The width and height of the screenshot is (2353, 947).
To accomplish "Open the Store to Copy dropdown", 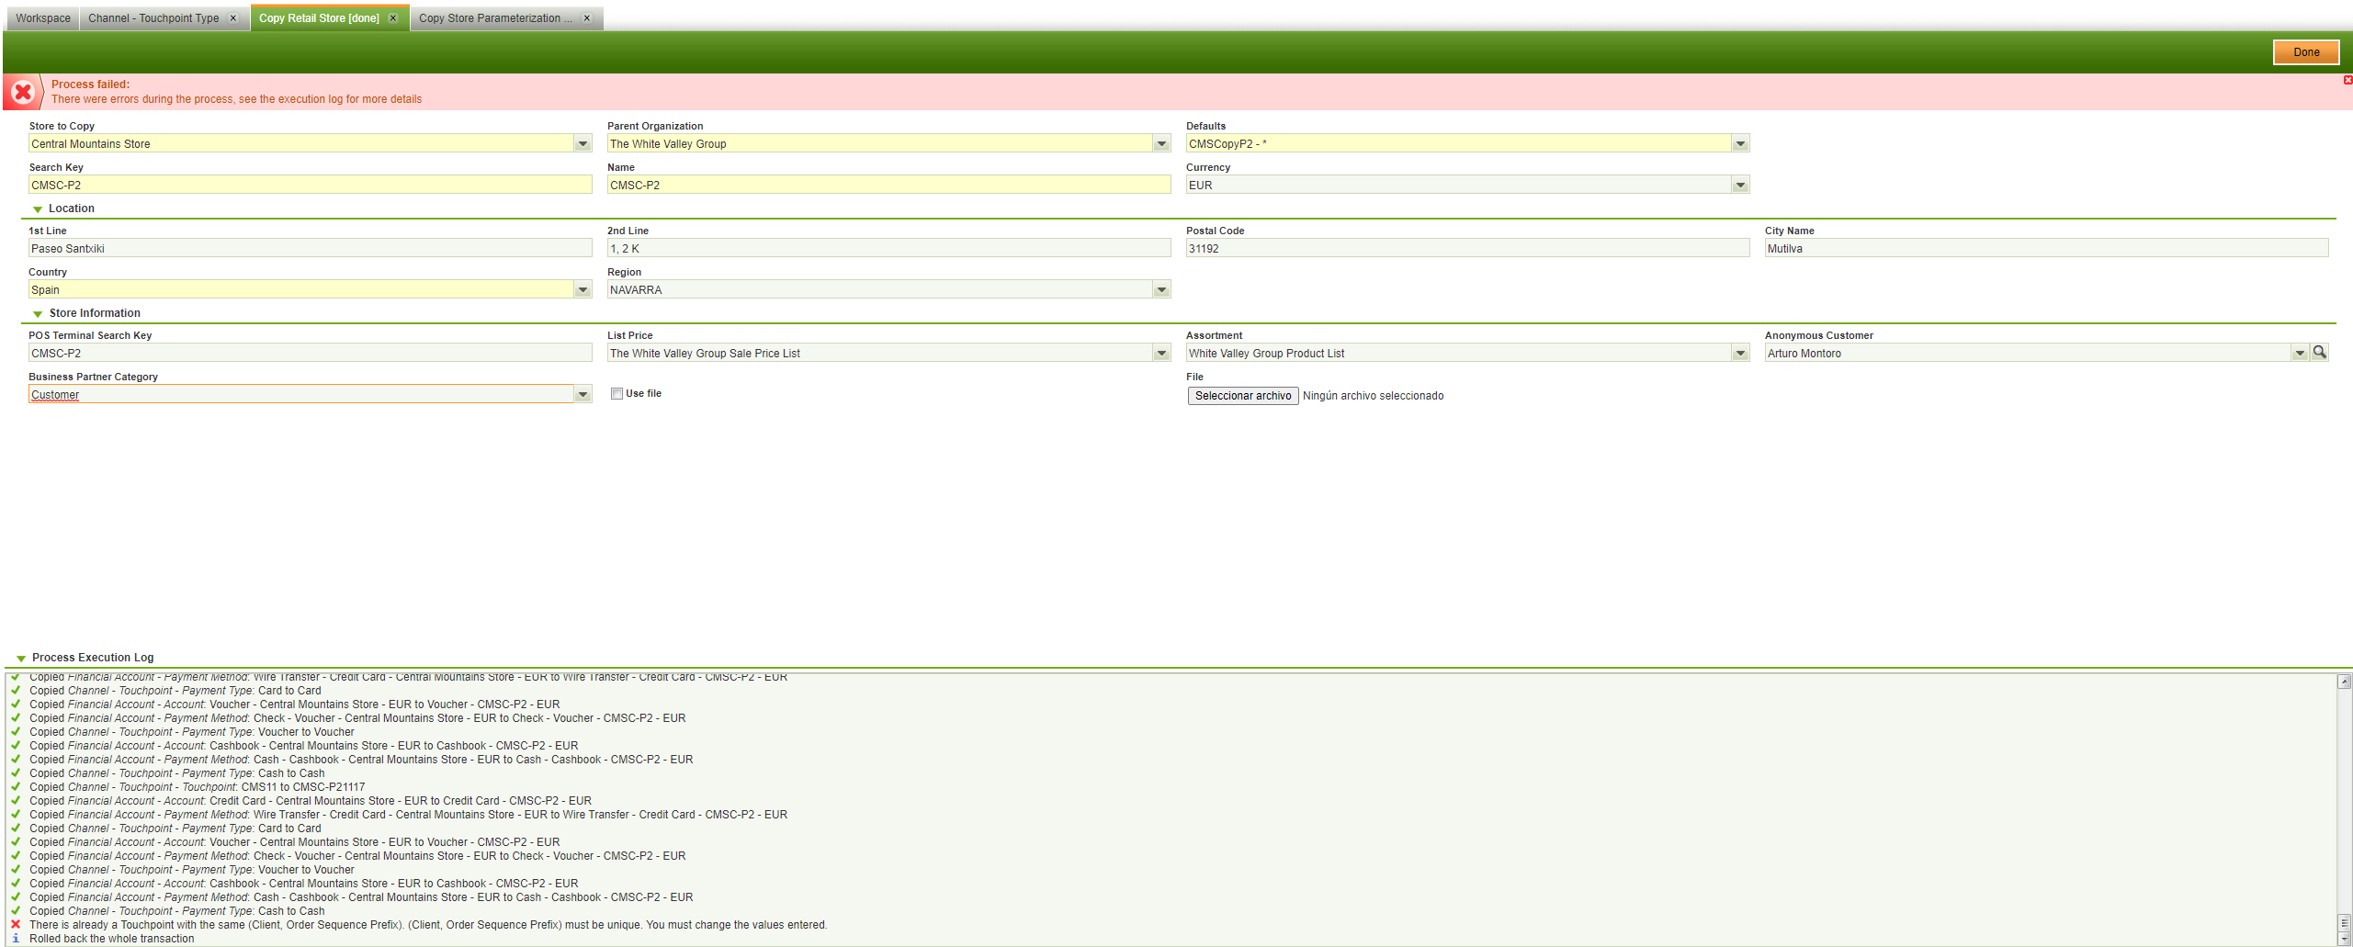I will [583, 144].
